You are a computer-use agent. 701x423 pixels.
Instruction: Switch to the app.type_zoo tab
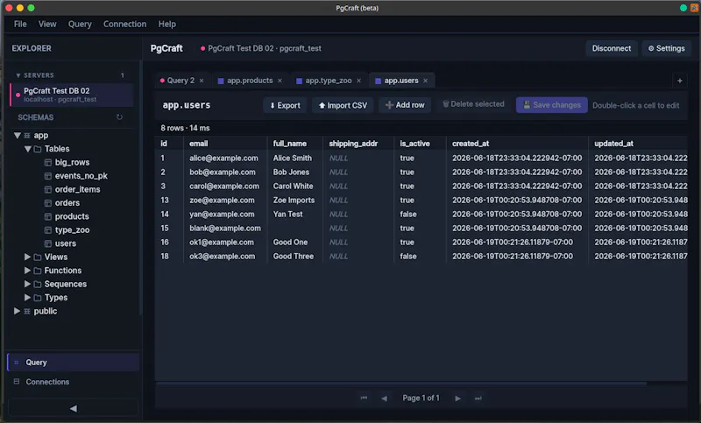(328, 81)
